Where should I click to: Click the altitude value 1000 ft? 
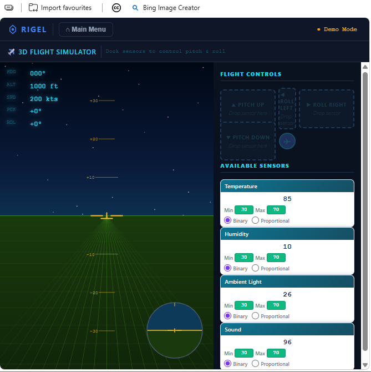(x=44, y=86)
